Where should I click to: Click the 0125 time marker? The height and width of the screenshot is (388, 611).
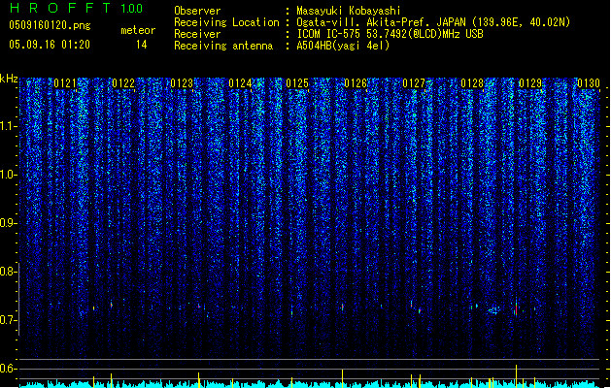click(x=297, y=83)
